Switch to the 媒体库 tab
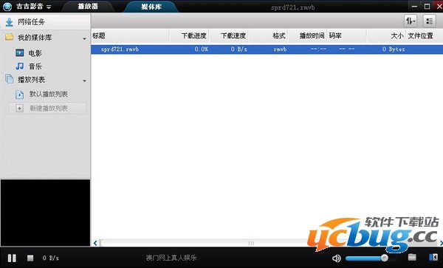Screen dimensions: 443x268 [x=151, y=7]
